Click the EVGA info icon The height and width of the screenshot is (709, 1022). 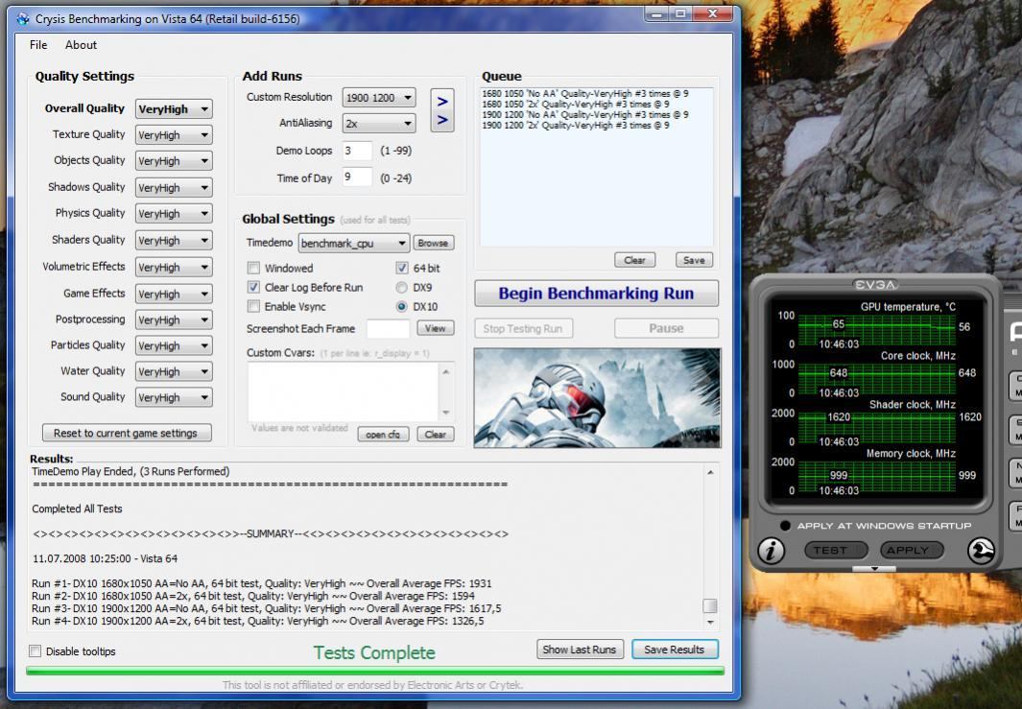[772, 551]
